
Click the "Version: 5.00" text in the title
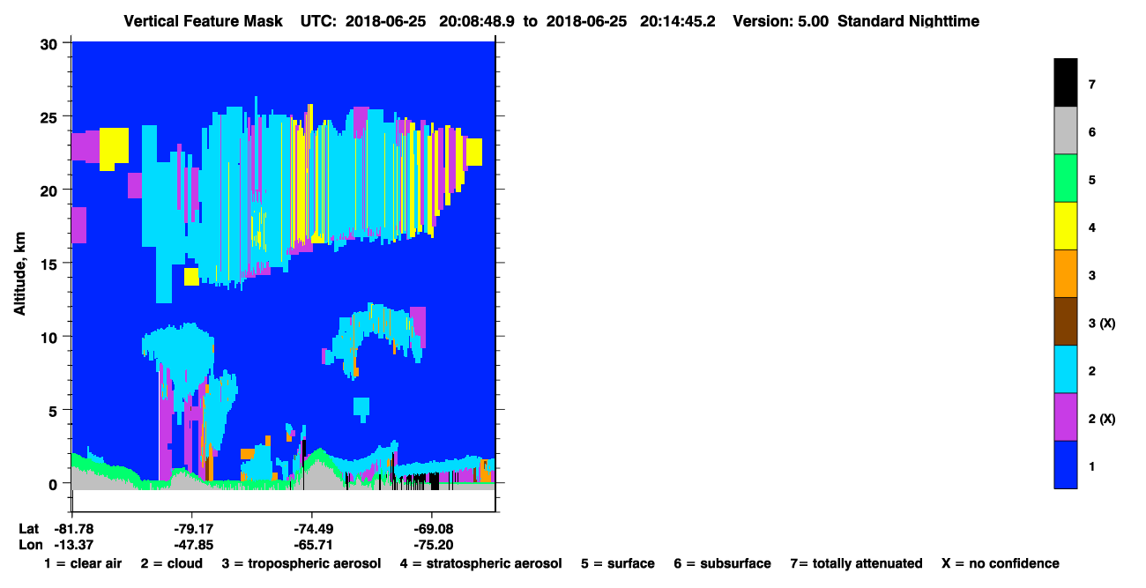780,20
